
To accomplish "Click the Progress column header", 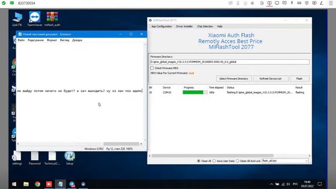I will point(188,88).
